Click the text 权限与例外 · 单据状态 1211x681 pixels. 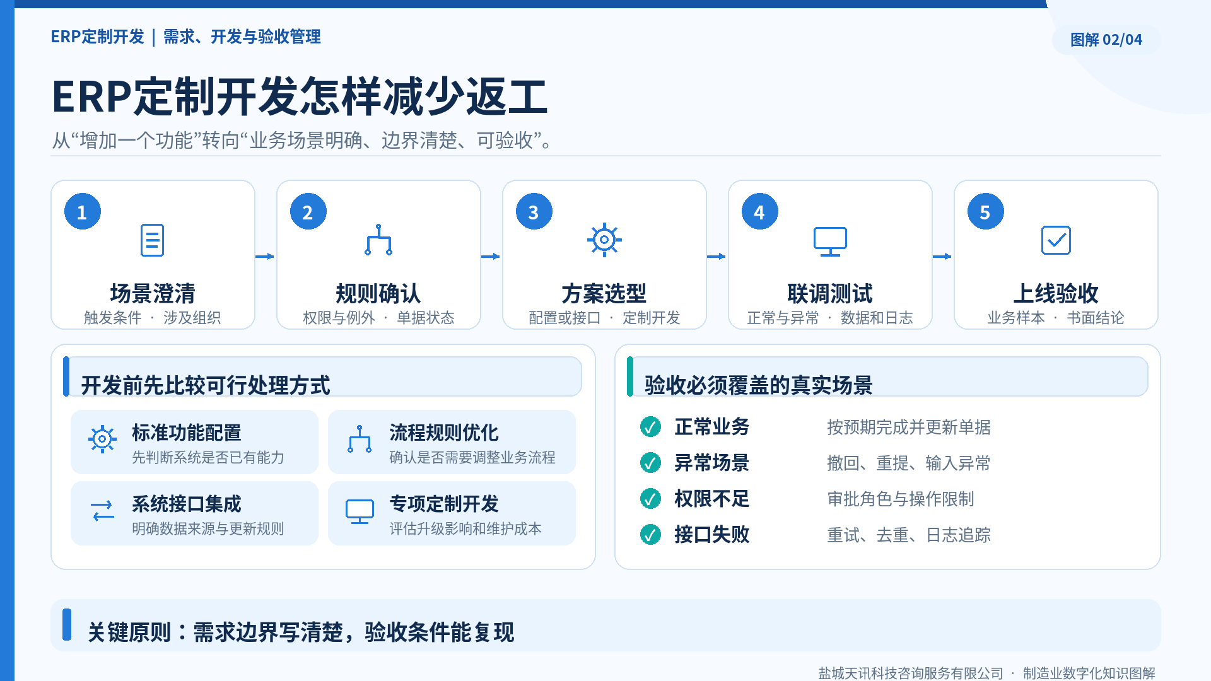[x=378, y=318]
